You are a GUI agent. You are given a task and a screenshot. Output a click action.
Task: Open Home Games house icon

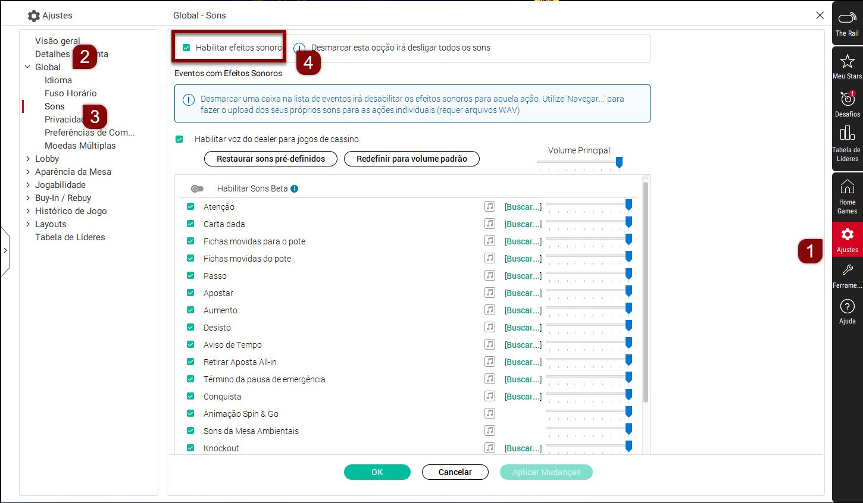point(847,188)
